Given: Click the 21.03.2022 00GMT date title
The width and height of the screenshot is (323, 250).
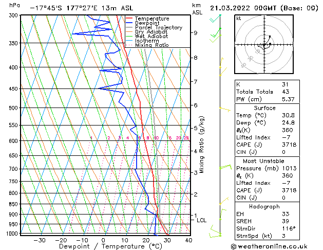Looking at the screenshot, I should tap(262, 8).
